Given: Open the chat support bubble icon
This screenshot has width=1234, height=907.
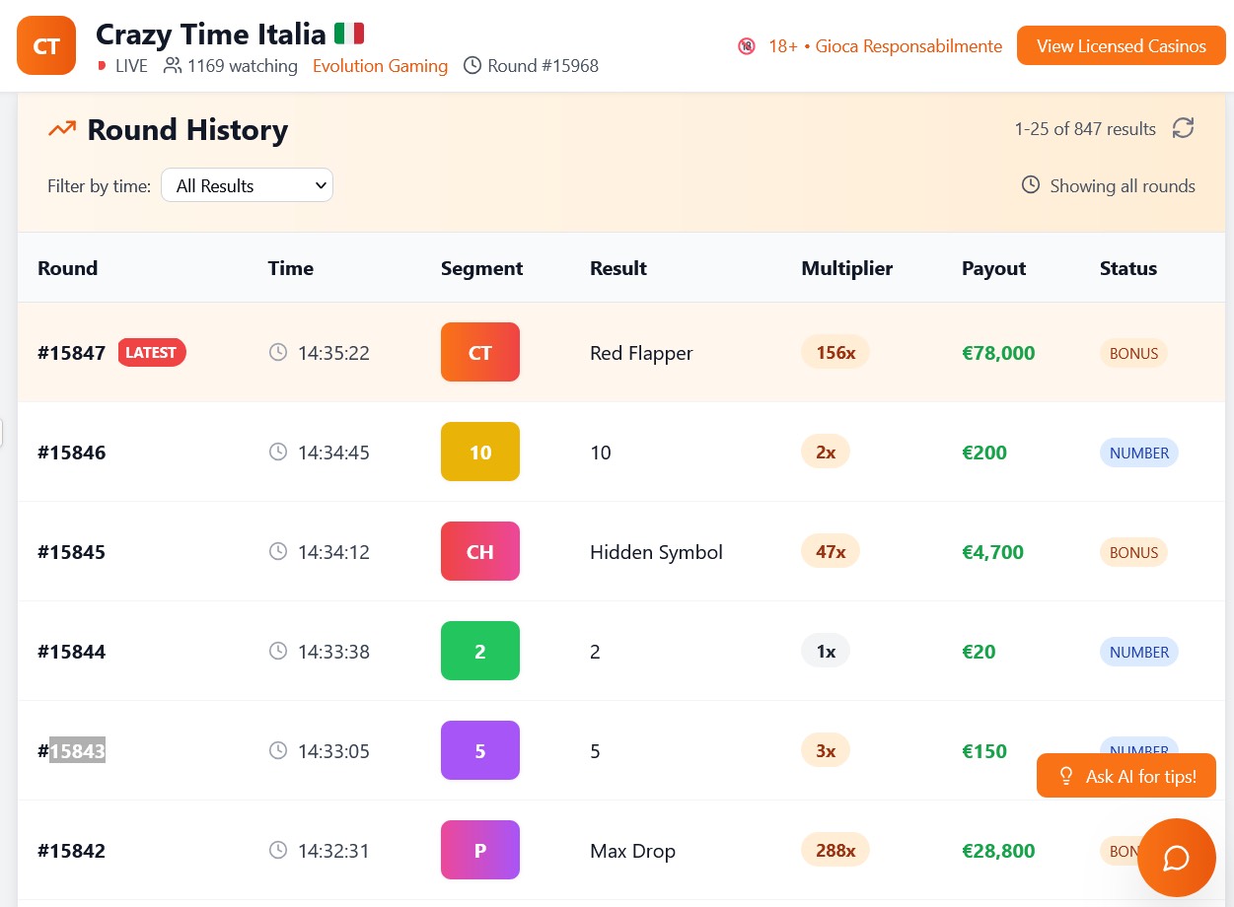Looking at the screenshot, I should [x=1176, y=857].
